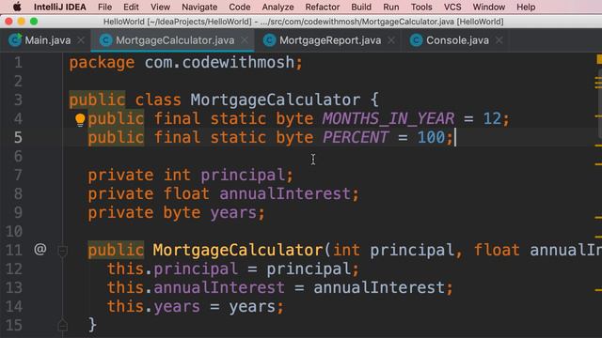Click the years field declaration on line 9
The image size is (602, 338).
233,213
